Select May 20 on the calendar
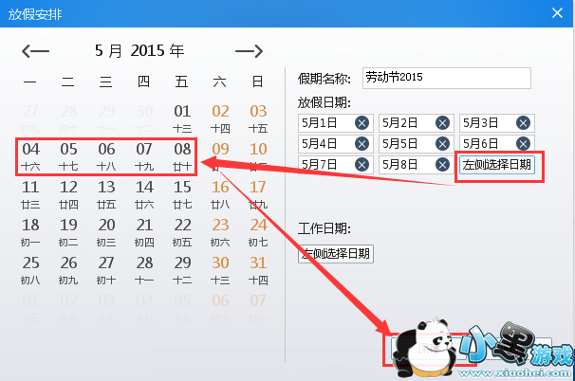Screen dimensions: 575x381 106,232
